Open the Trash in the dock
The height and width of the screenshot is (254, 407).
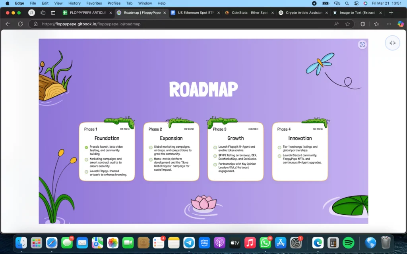click(386, 243)
